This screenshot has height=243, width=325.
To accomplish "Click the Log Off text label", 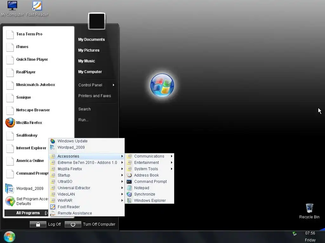I will click(x=55, y=224).
